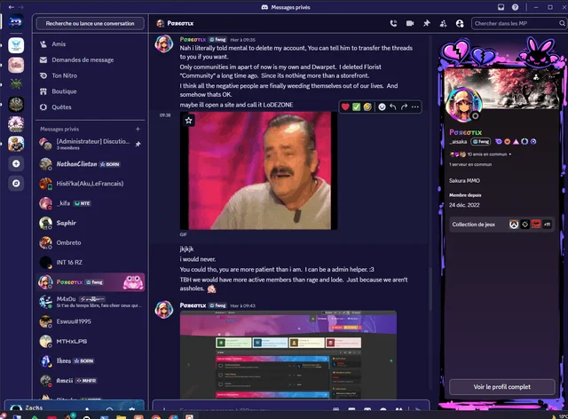
Task: Expand Collection de jeux section
Action: tap(501, 225)
